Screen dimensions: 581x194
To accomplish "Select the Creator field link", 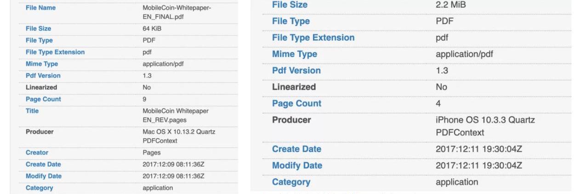I will (37, 153).
